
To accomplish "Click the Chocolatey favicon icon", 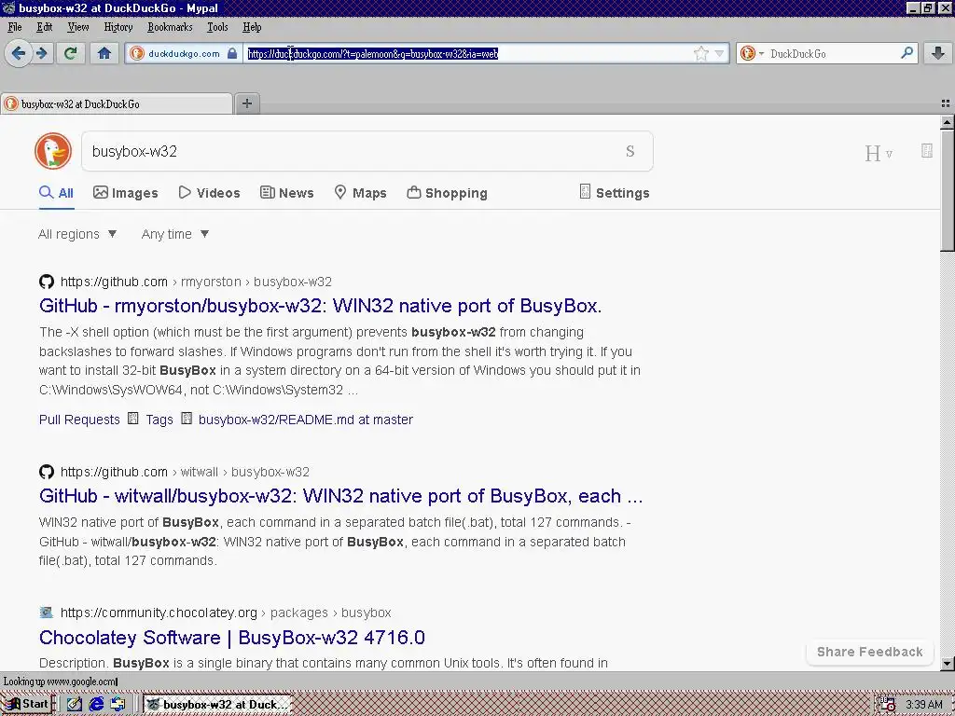I will (x=47, y=613).
